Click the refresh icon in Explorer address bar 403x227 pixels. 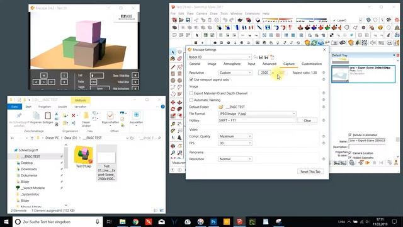(x=132, y=138)
